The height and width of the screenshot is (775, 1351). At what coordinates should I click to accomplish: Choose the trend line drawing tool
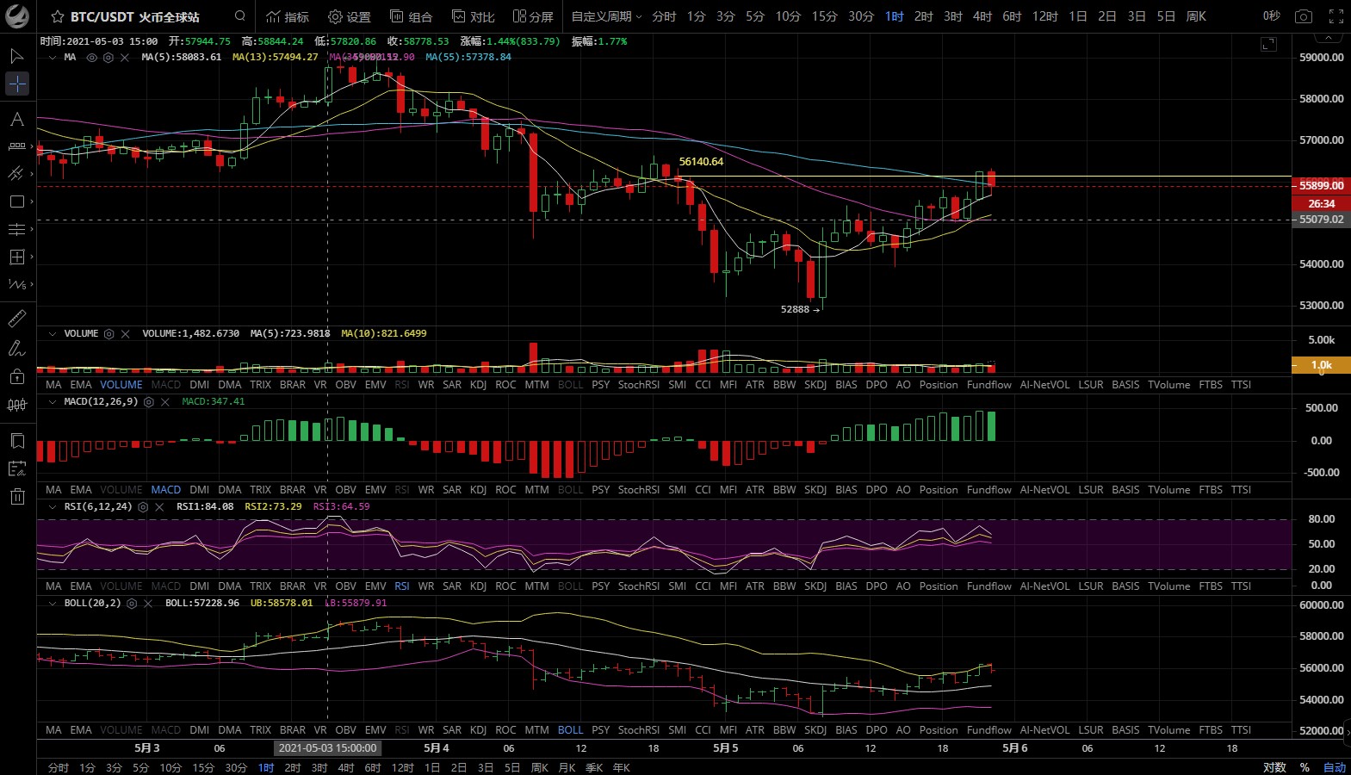(x=15, y=173)
